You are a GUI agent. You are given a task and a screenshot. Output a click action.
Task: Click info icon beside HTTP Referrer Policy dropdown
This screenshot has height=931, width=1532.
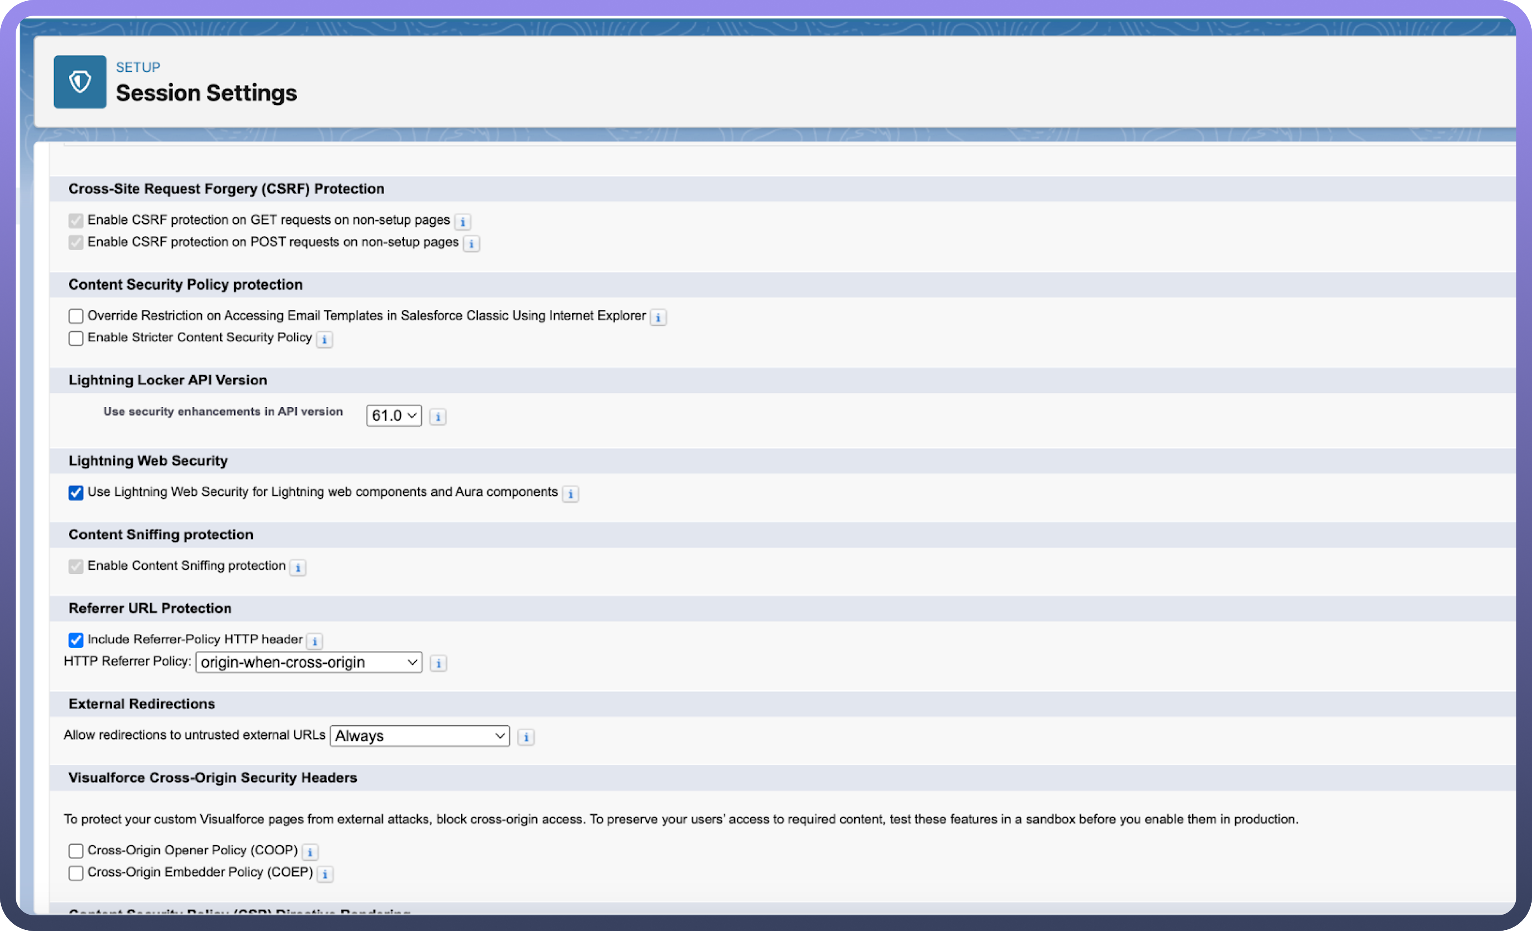pyautogui.click(x=438, y=663)
